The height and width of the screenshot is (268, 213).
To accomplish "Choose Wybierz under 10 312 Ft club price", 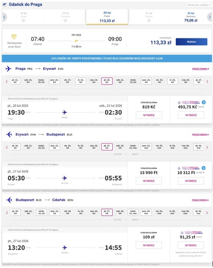I will [191, 181].
